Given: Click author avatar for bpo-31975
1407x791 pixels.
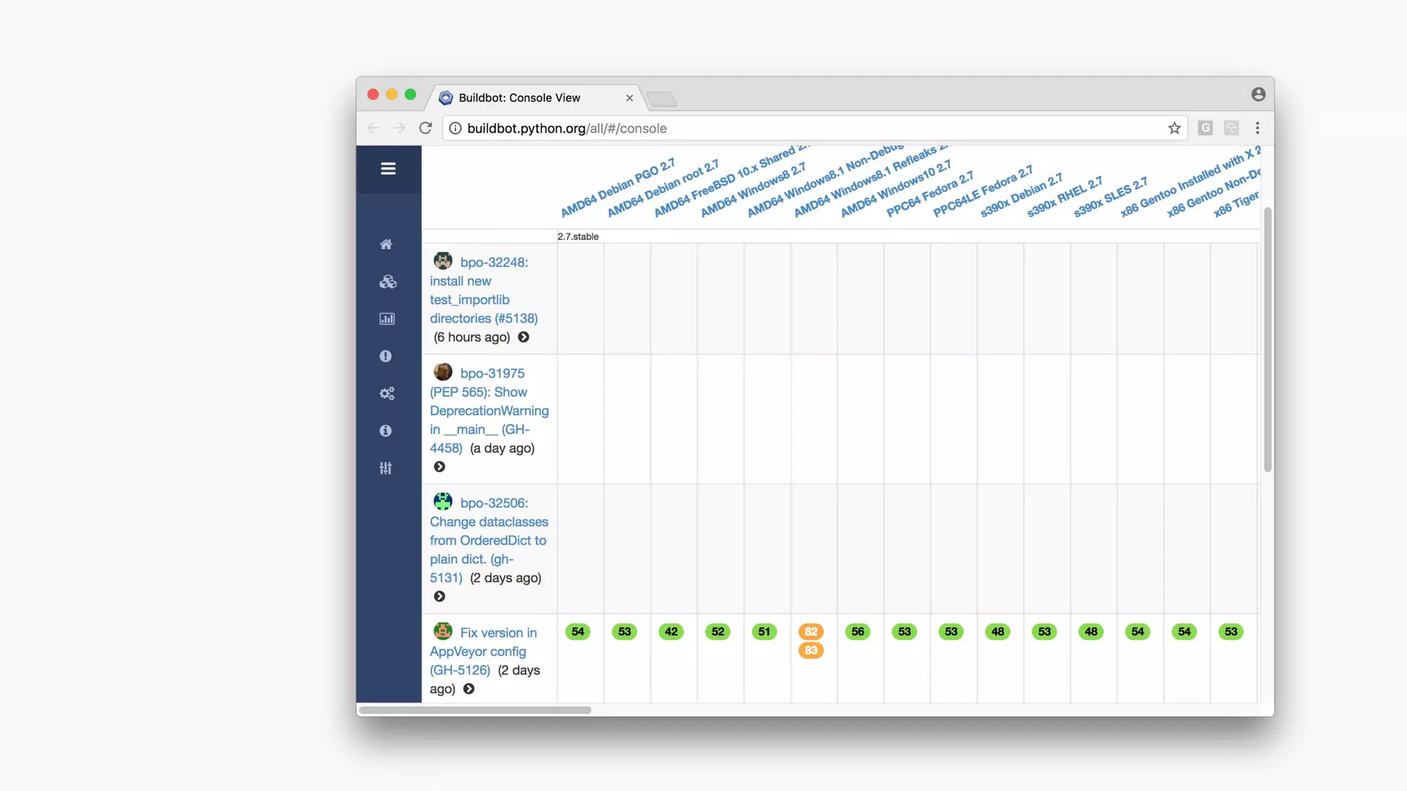Looking at the screenshot, I should pyautogui.click(x=443, y=372).
